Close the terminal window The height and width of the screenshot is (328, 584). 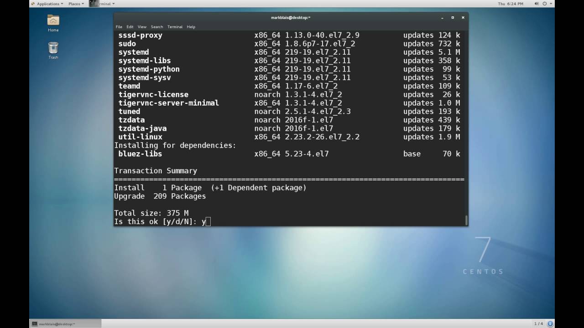pos(463,17)
